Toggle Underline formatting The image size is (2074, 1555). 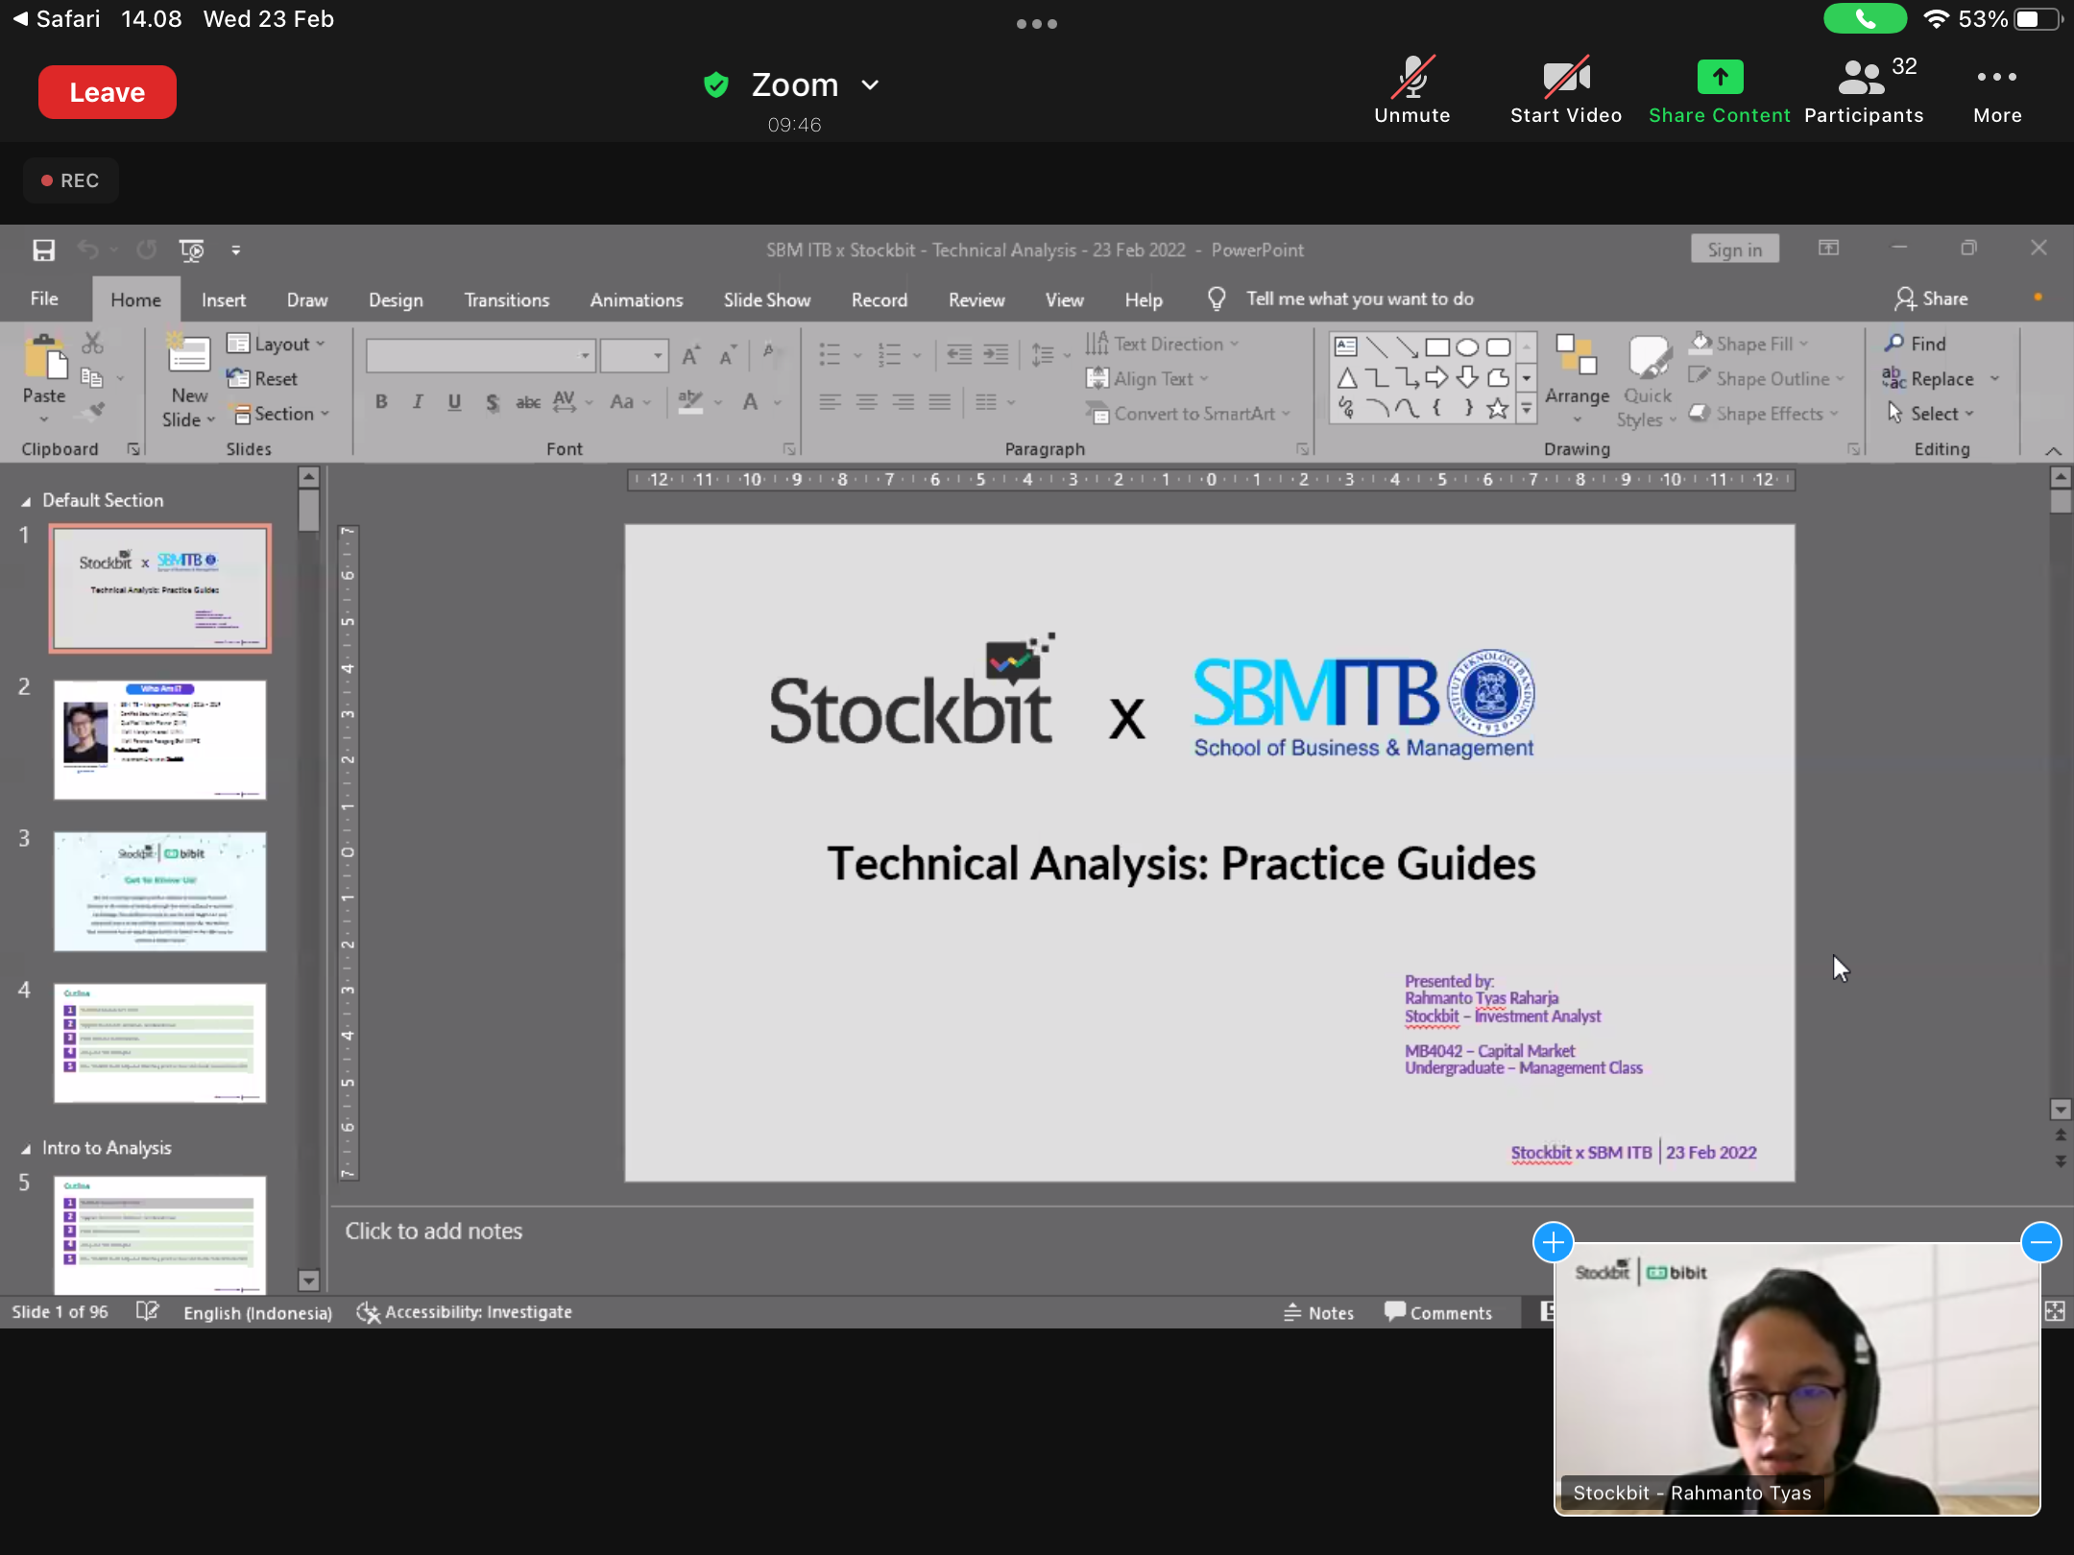tap(454, 402)
